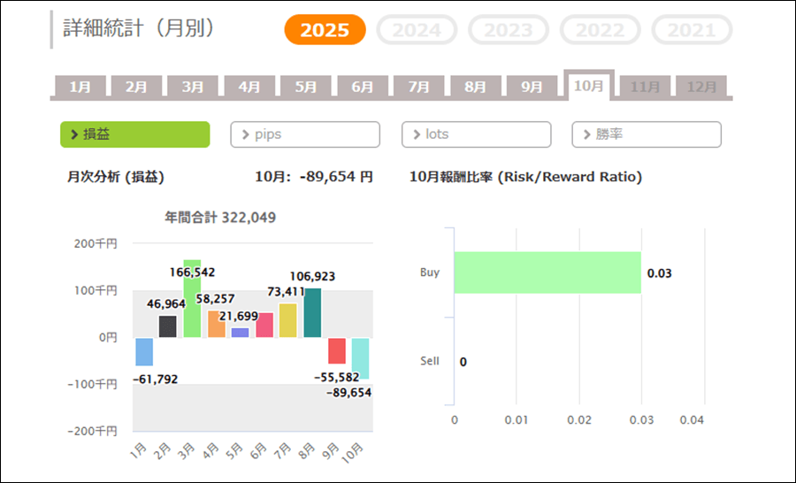The width and height of the screenshot is (796, 483).
Task: Select the 6月 month tab
Action: tap(363, 87)
